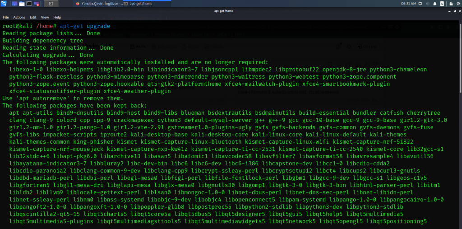Launch the terminal emulator from the panel
This screenshot has height=229, width=462.
click(x=29, y=4)
